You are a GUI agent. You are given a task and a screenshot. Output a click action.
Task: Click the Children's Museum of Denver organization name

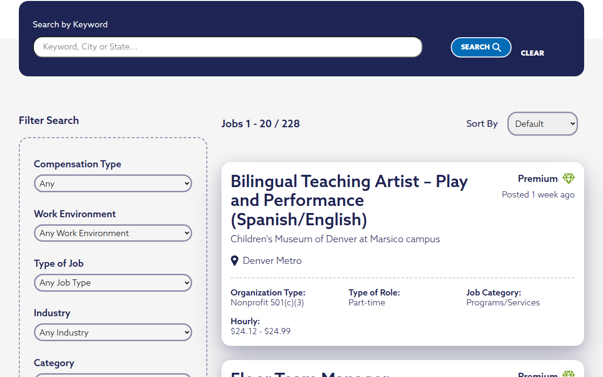(x=335, y=239)
